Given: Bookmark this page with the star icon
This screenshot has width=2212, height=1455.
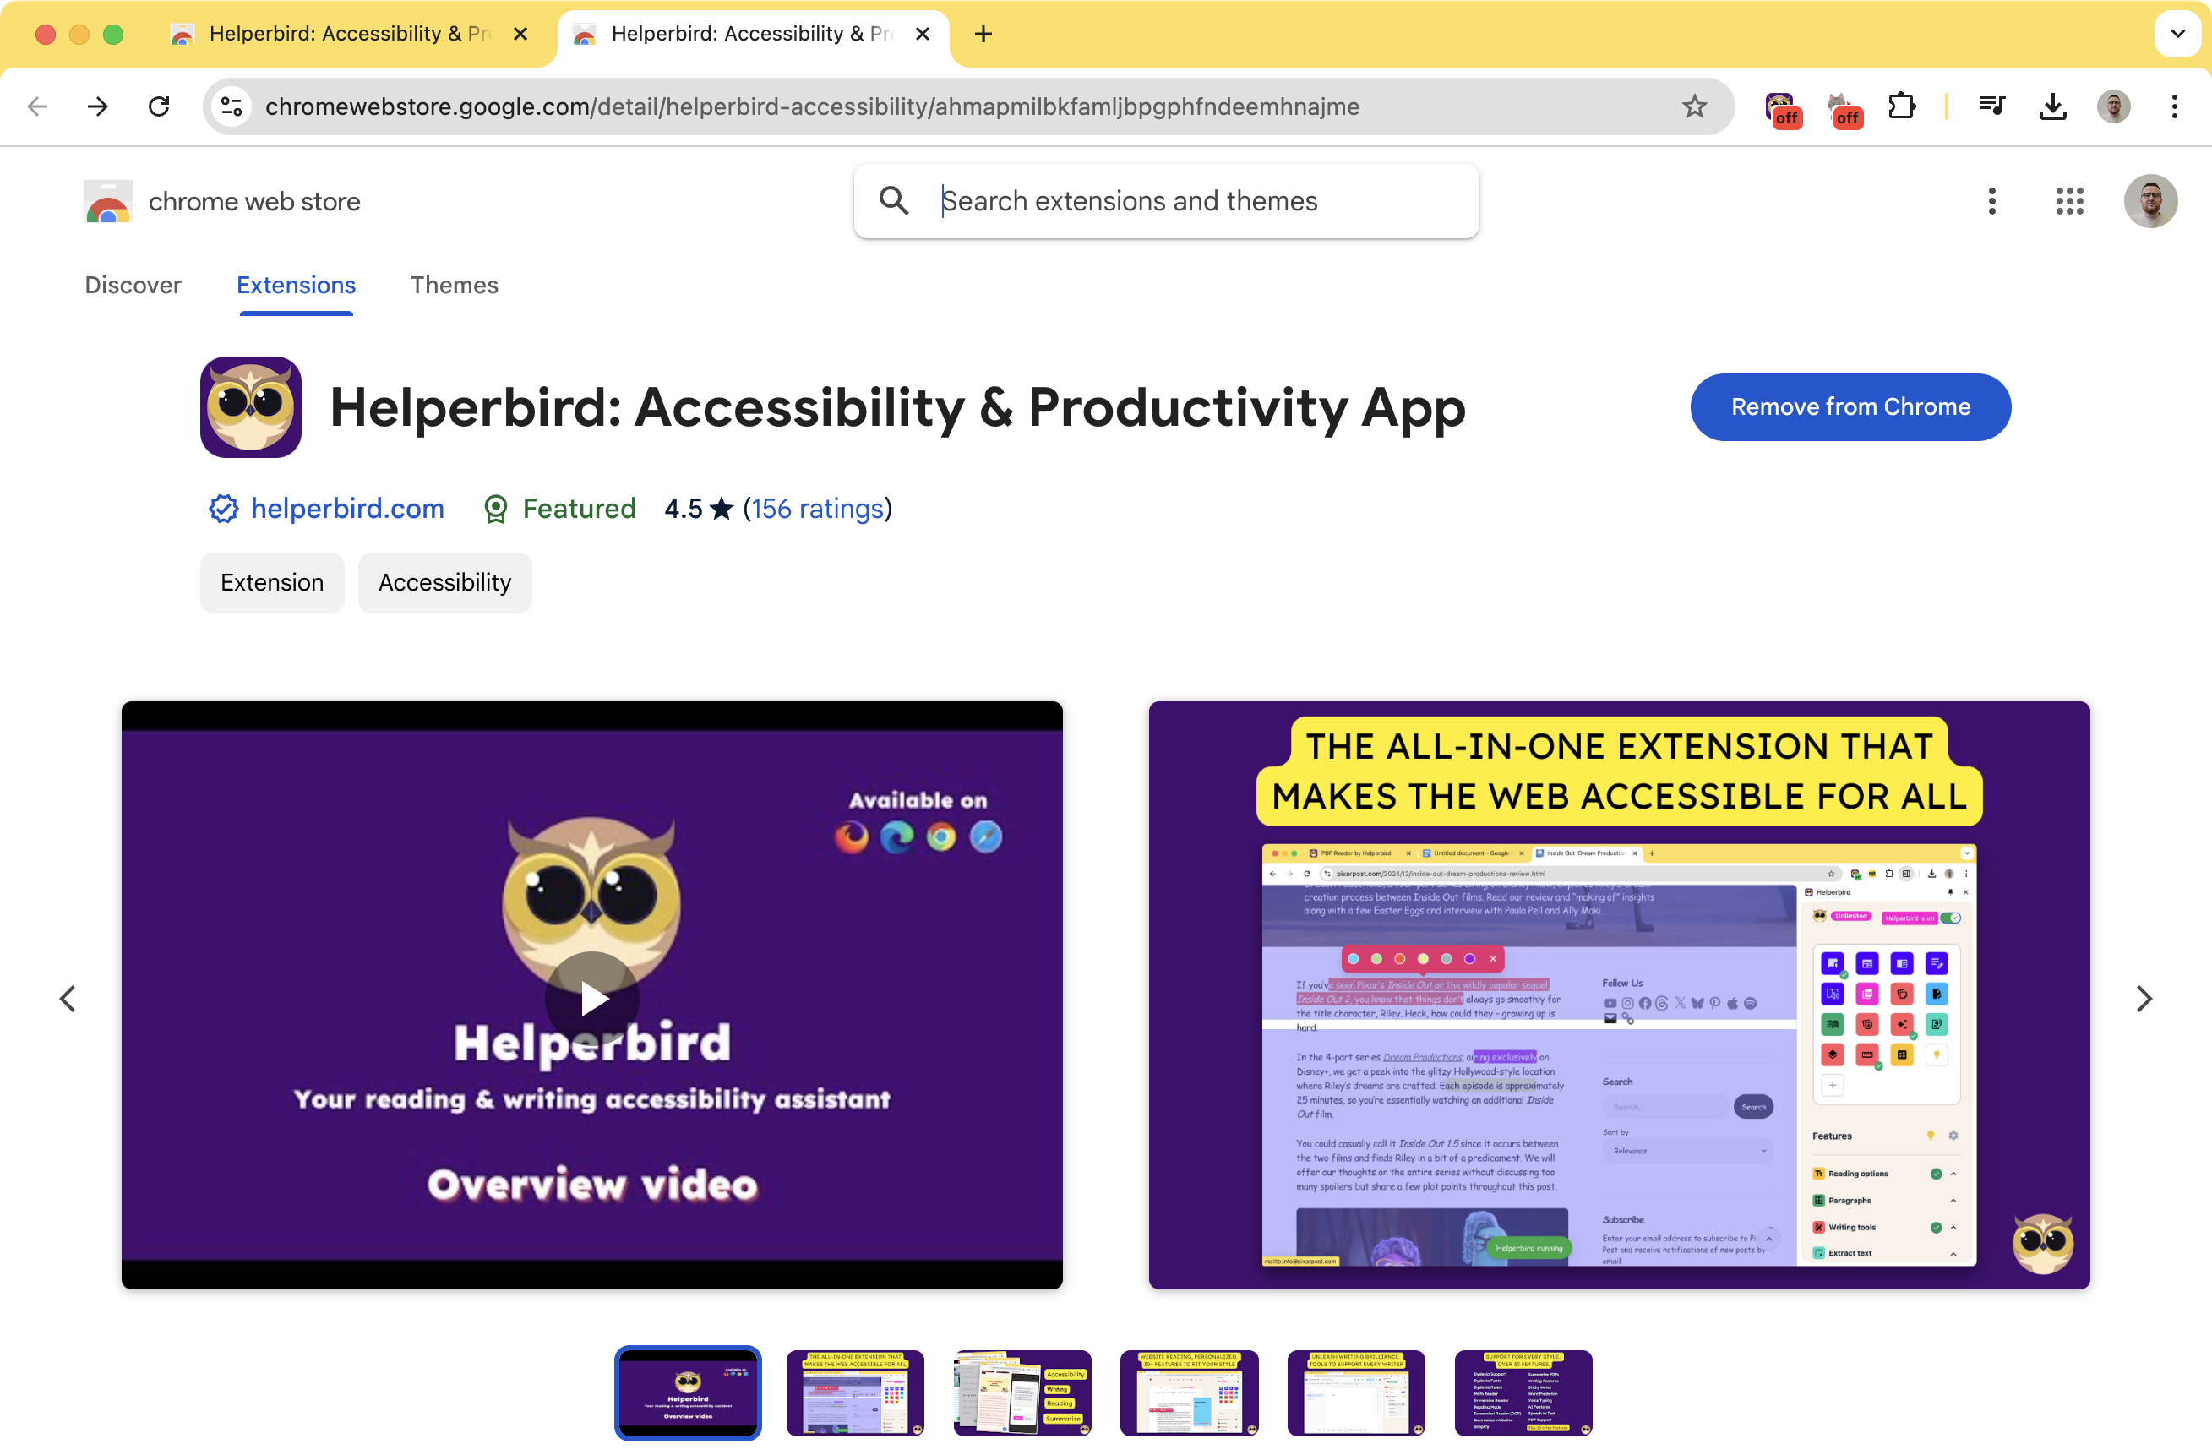Looking at the screenshot, I should [1694, 107].
